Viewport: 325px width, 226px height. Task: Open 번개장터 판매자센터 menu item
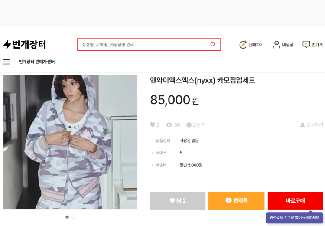[x=37, y=62]
